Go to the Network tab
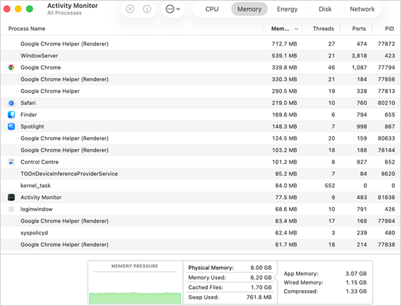 [362, 9]
